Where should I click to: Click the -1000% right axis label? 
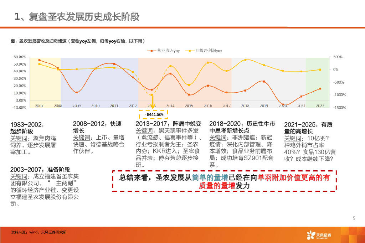(340, 95)
